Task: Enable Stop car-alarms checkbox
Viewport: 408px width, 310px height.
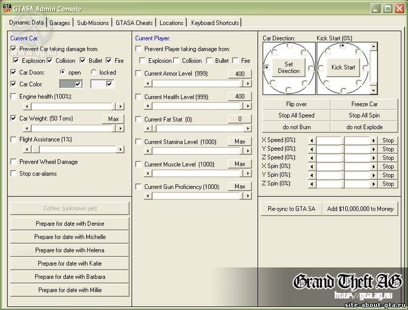Action: click(13, 173)
